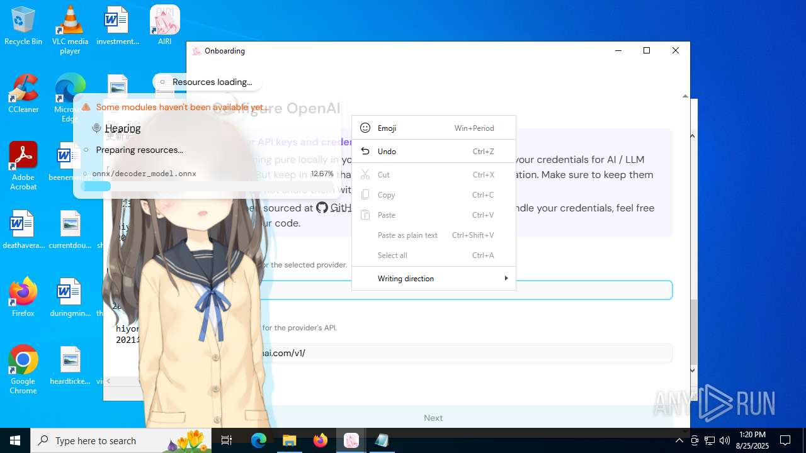Viewport: 806px width, 453px height.
Task: Open the Recycle Bin desktop icon
Action: pos(23,26)
